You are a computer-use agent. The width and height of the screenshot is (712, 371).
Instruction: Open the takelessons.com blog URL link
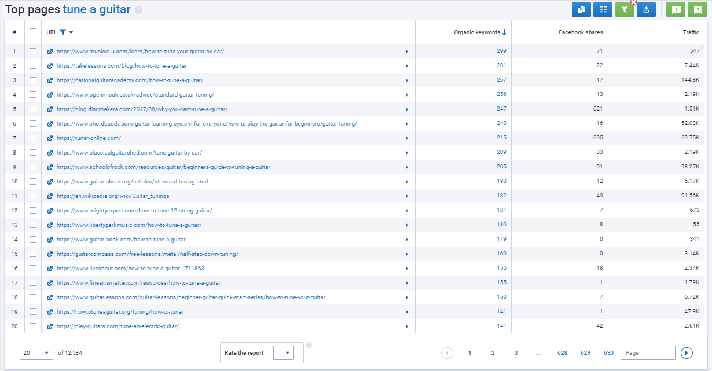coord(122,65)
